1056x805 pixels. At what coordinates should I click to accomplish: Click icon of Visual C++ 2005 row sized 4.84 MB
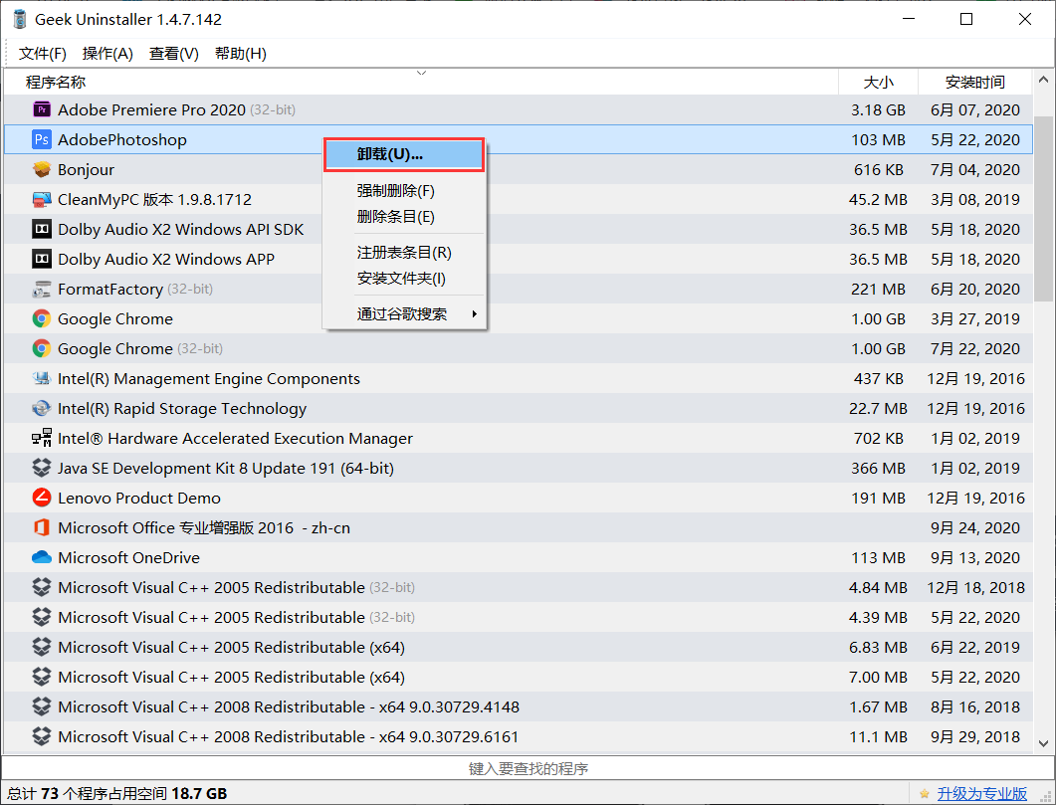click(42, 587)
